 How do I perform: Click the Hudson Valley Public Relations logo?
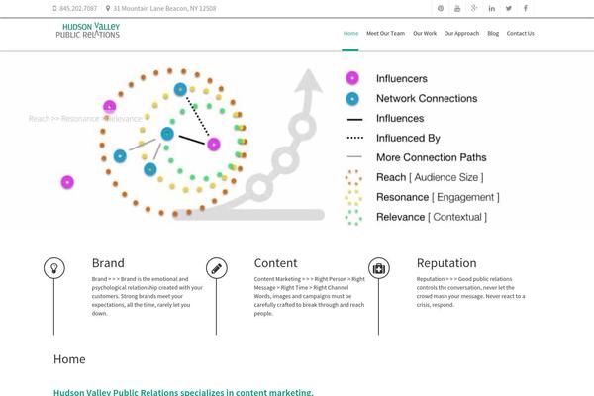88,31
